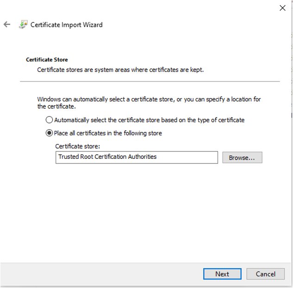The height and width of the screenshot is (288, 293).
Task: Open the store picker with Browse...
Action: click(242, 157)
